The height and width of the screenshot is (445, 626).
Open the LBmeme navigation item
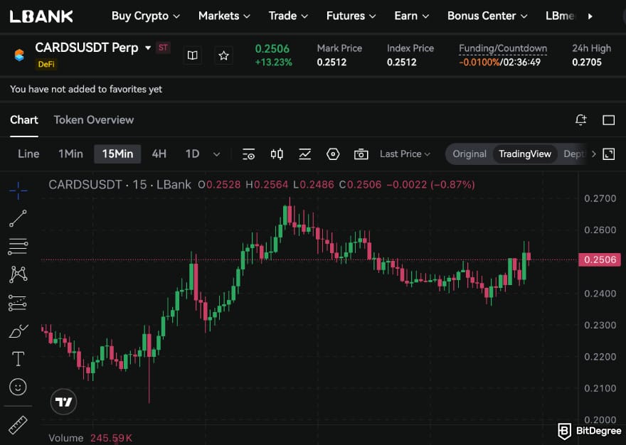[560, 16]
